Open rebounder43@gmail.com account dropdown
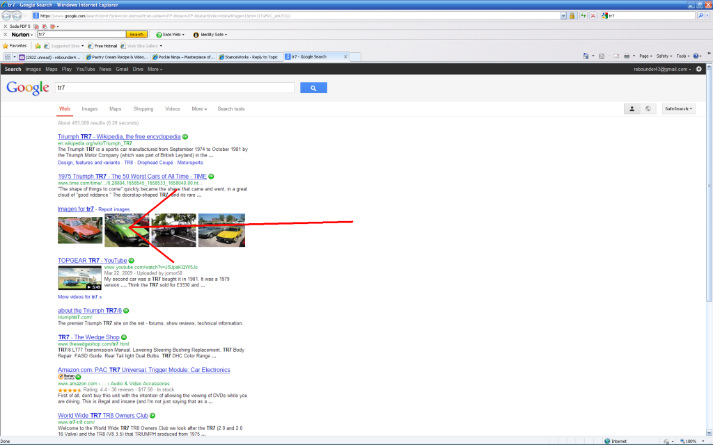 pos(663,69)
